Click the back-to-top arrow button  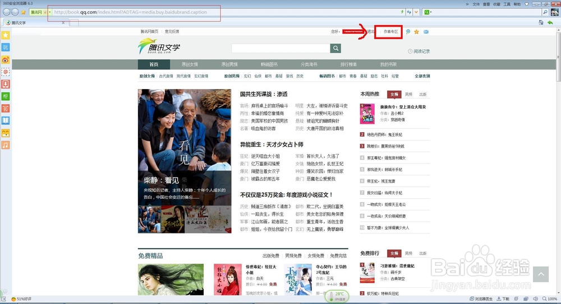tap(541, 274)
